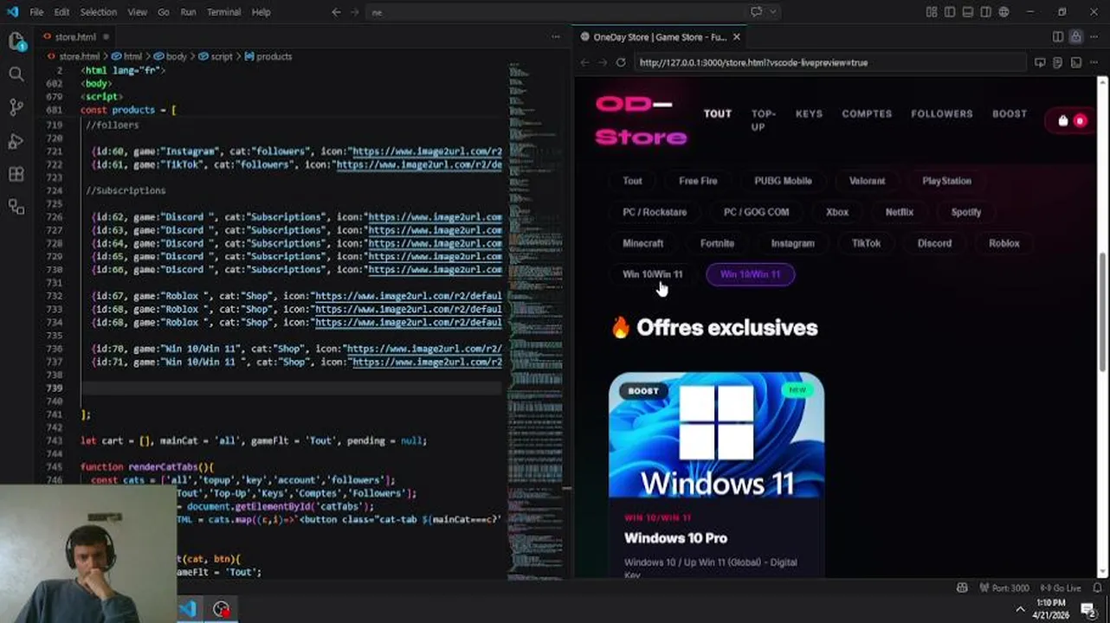Open the live preview toolbar ellipsis menu
The image size is (1110, 623).
1094,62
